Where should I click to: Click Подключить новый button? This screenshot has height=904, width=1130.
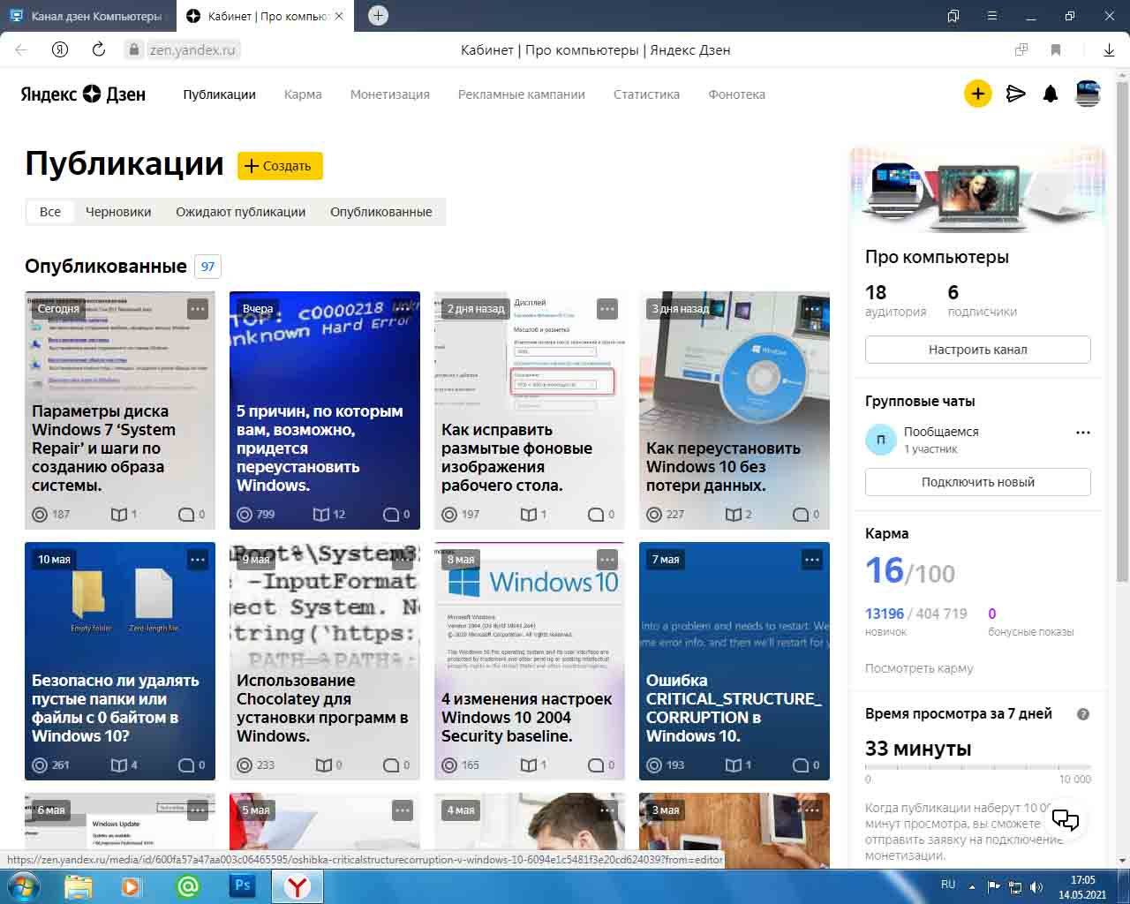(978, 482)
